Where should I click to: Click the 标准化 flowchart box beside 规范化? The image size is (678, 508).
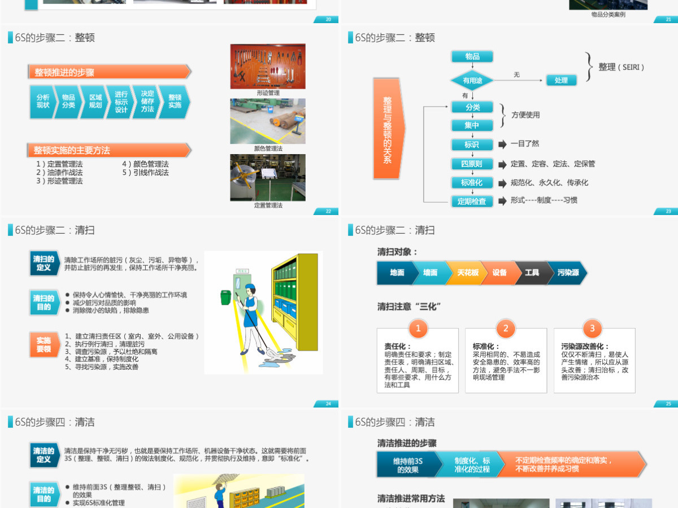(x=472, y=182)
